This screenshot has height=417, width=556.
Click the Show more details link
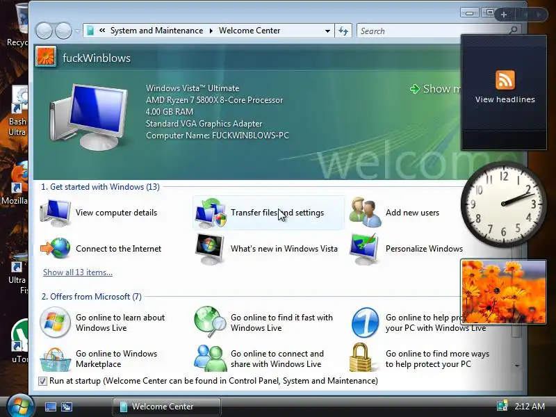436,89
